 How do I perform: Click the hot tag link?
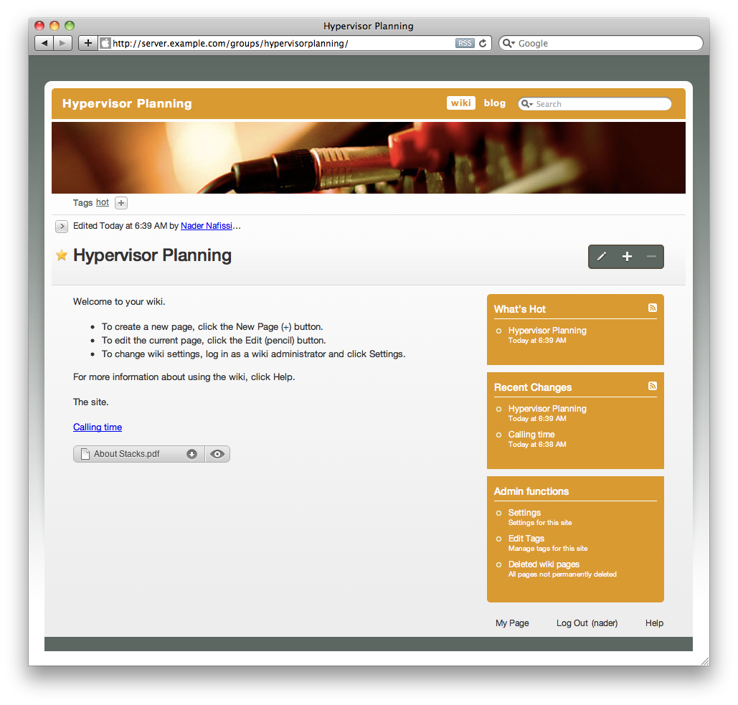click(103, 202)
